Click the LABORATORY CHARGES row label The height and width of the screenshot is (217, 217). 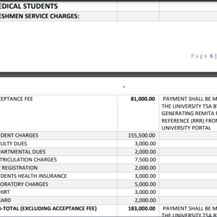click(24, 184)
